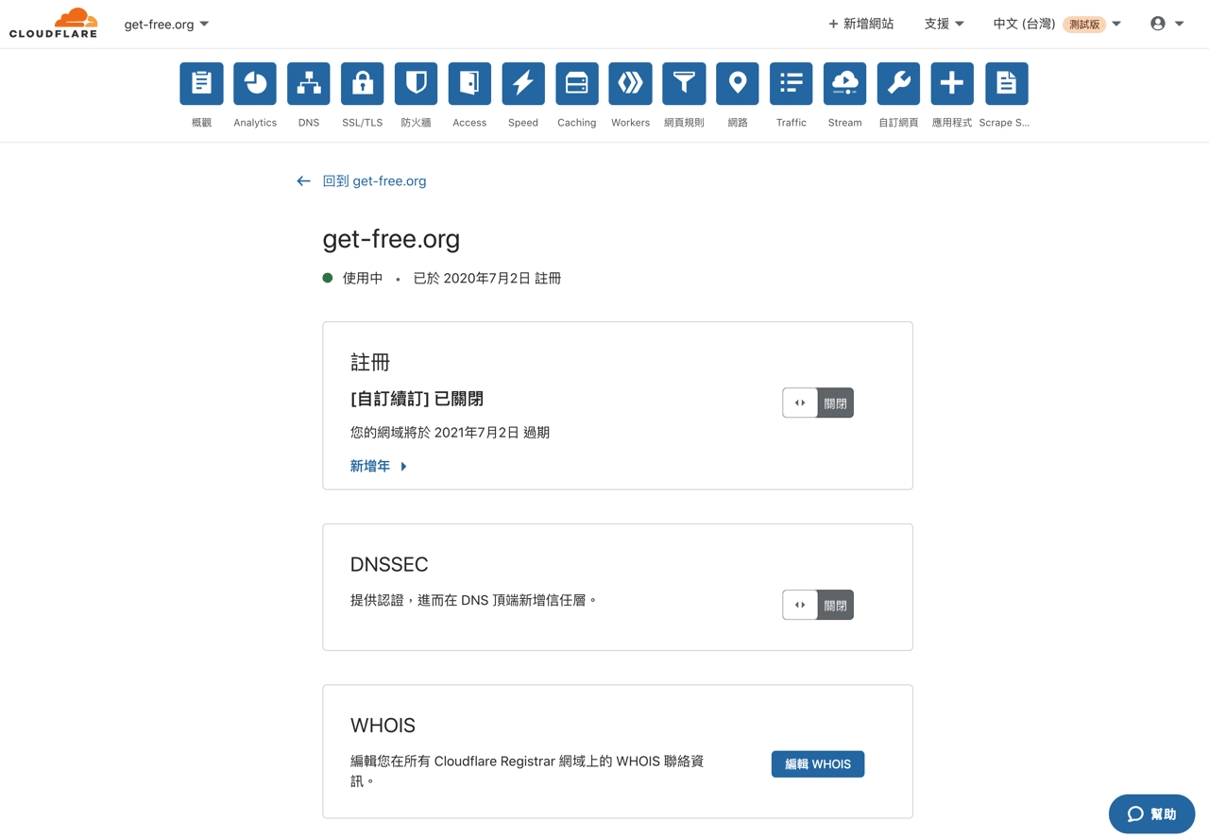Click the 已於 2020年7月2日 註冊 text
1209x839 pixels.
point(487,279)
